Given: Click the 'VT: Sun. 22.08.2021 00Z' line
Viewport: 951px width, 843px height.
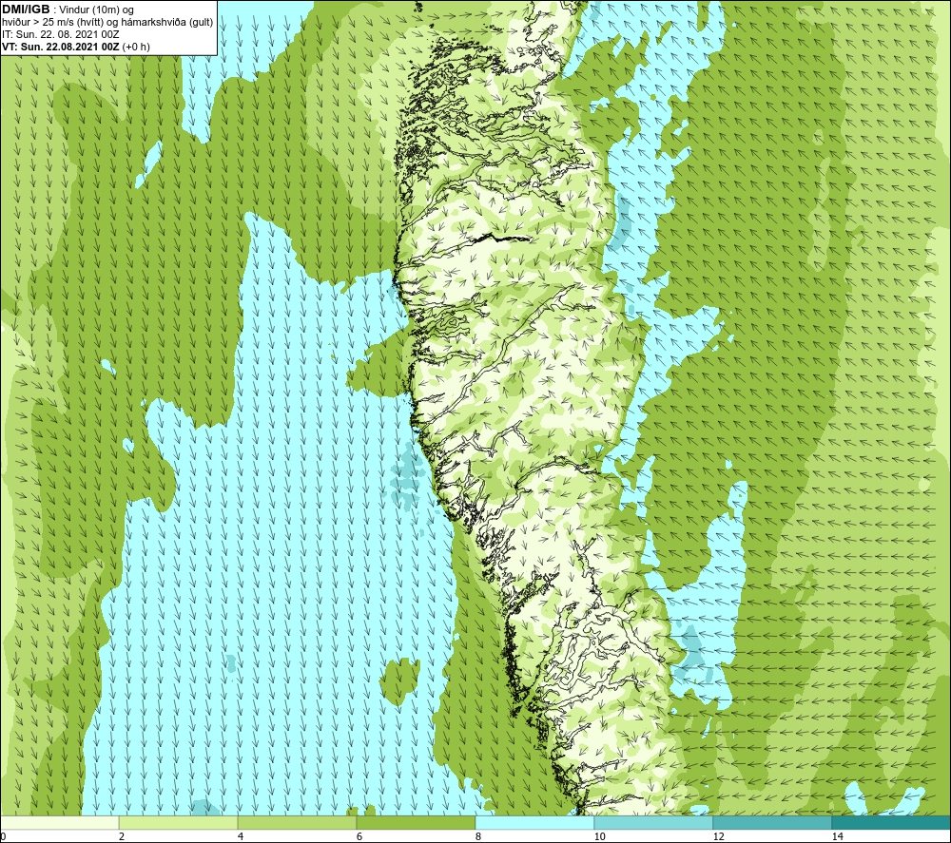Looking at the screenshot, I should [61, 47].
